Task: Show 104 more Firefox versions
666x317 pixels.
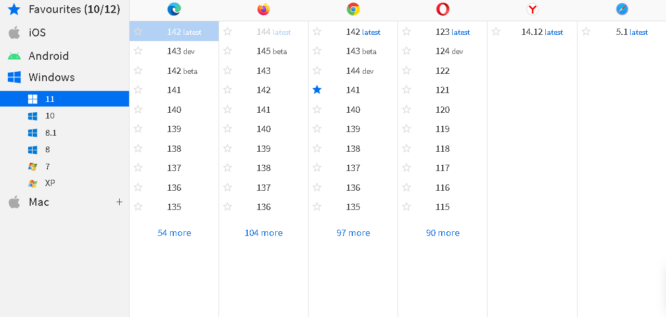Action: [x=263, y=233]
